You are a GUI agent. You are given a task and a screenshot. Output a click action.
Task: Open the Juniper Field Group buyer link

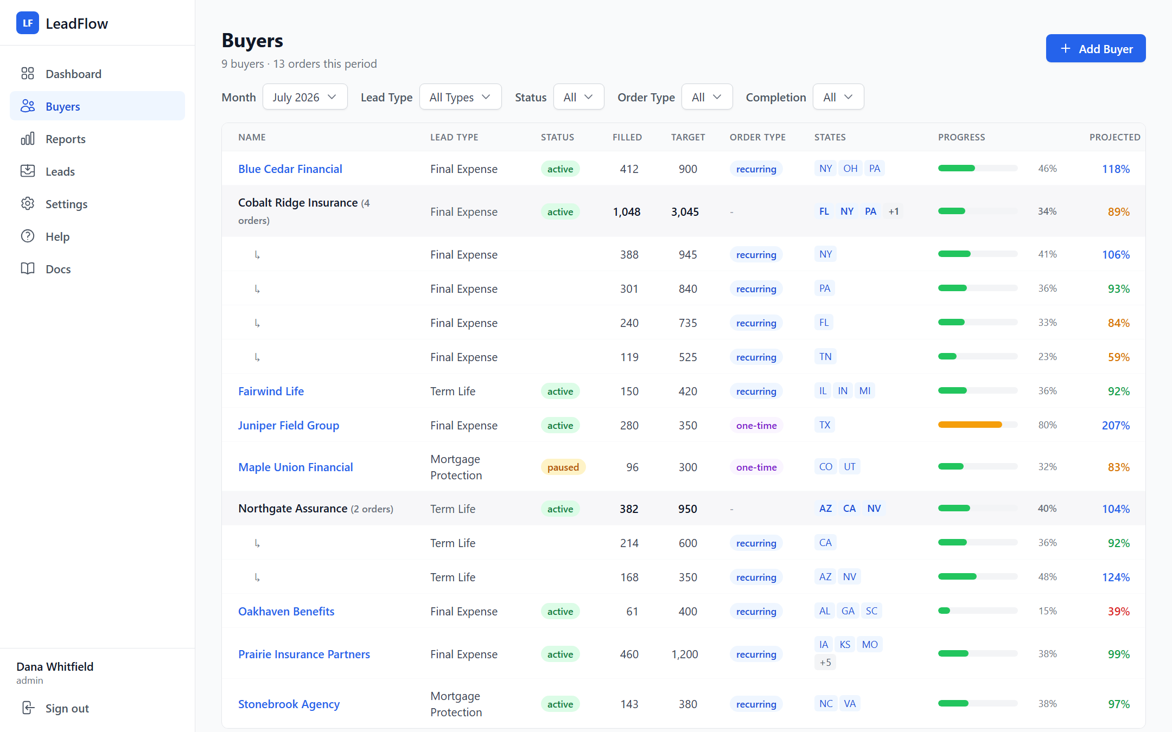[x=289, y=426]
